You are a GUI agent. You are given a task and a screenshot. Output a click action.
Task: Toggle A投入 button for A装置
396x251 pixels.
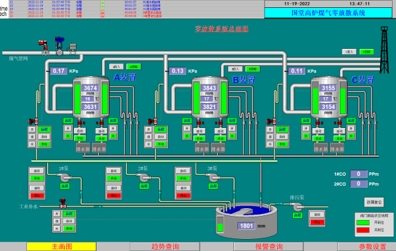tap(116, 67)
